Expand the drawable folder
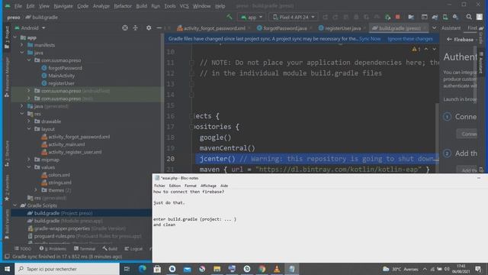 (29, 121)
